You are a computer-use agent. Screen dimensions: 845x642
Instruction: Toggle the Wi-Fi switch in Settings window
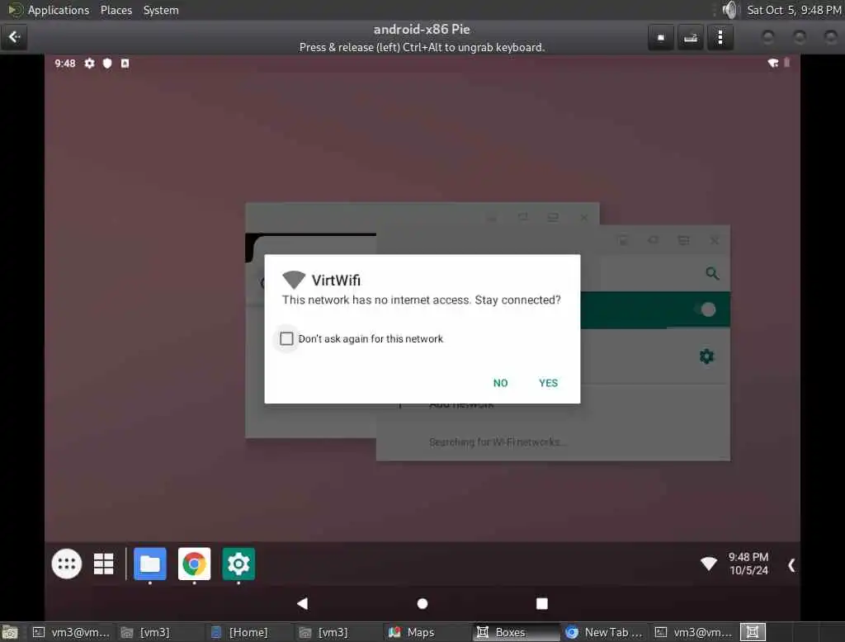[x=705, y=309]
